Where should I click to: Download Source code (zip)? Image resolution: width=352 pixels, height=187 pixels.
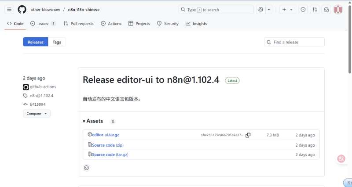pyautogui.click(x=108, y=145)
